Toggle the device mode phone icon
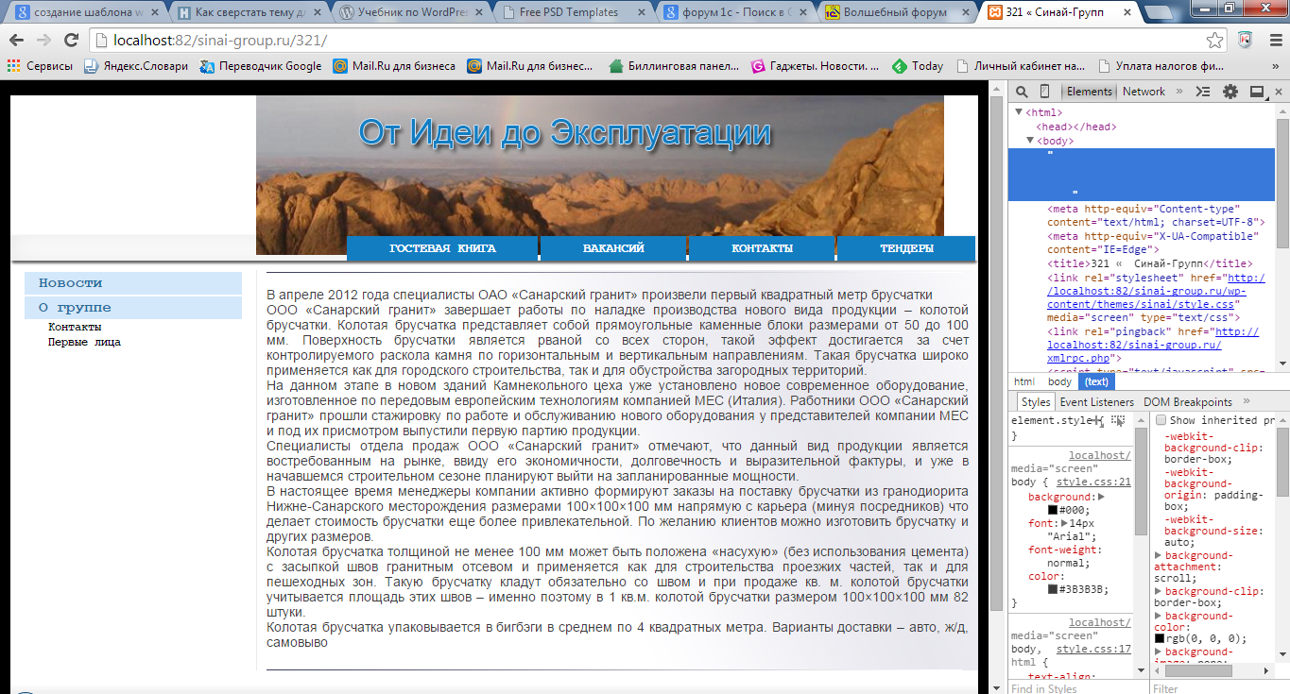This screenshot has width=1290, height=694. (1044, 92)
